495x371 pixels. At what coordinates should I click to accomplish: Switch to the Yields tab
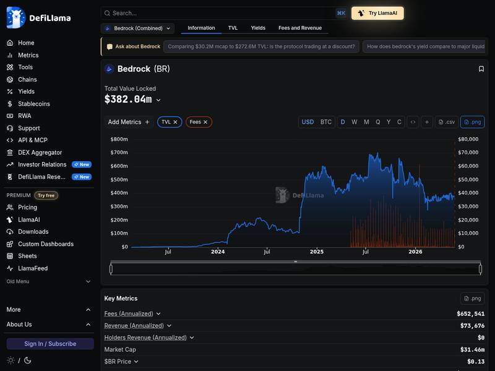click(258, 28)
